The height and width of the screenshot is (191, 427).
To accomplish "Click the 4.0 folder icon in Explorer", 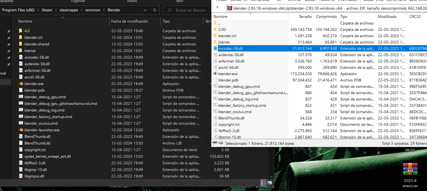I will point(21,31).
